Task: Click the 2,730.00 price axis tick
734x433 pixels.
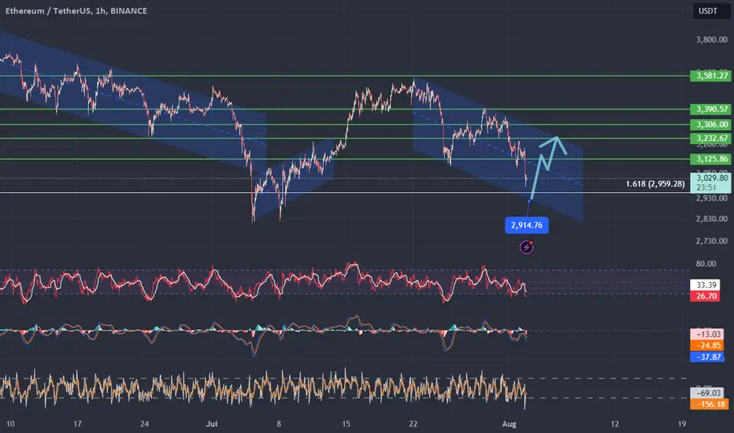Action: [x=711, y=241]
